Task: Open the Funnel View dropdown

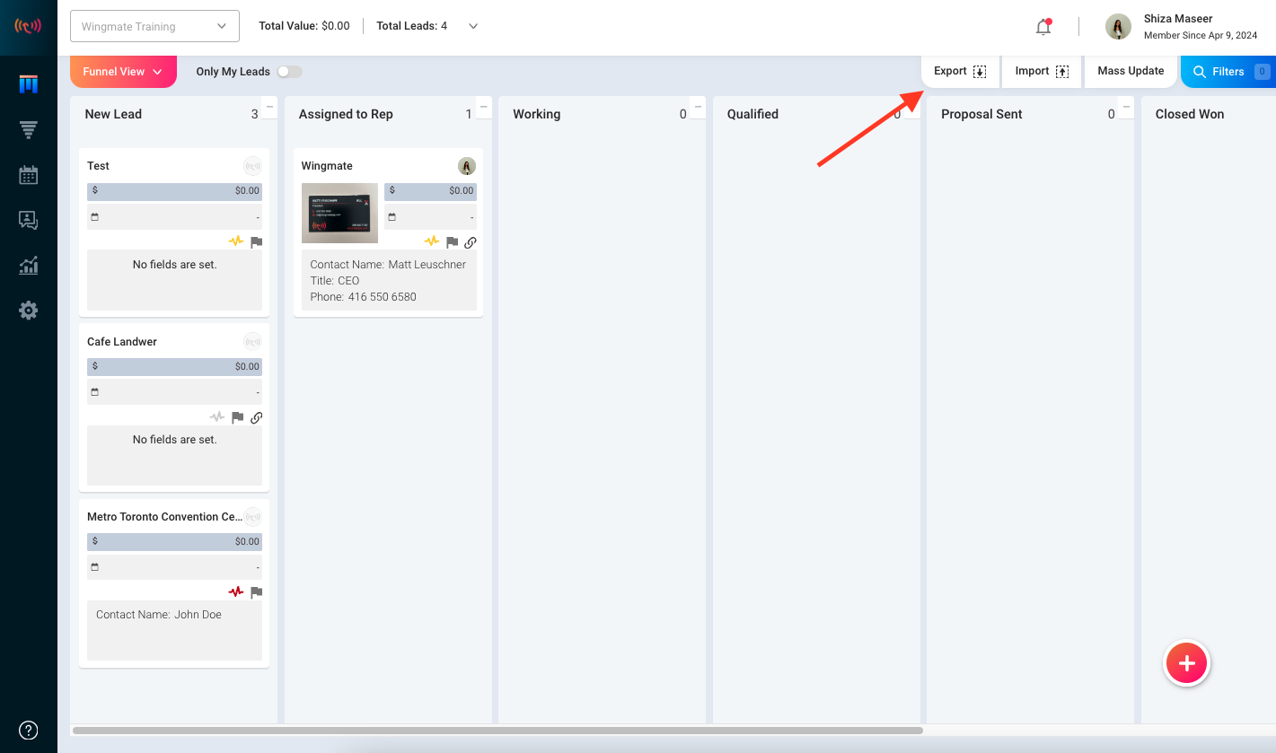Action: tap(123, 71)
